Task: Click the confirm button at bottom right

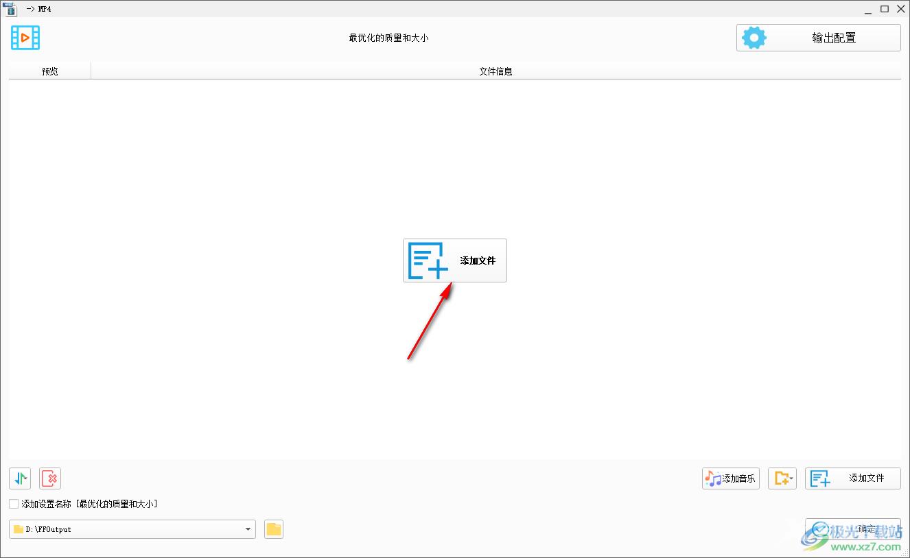Action: coord(853,529)
